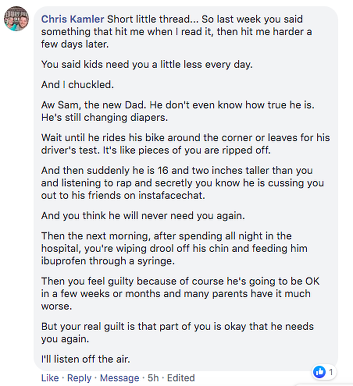Like this comment using the Like link
This screenshot has width=353, height=386.
click(50, 378)
